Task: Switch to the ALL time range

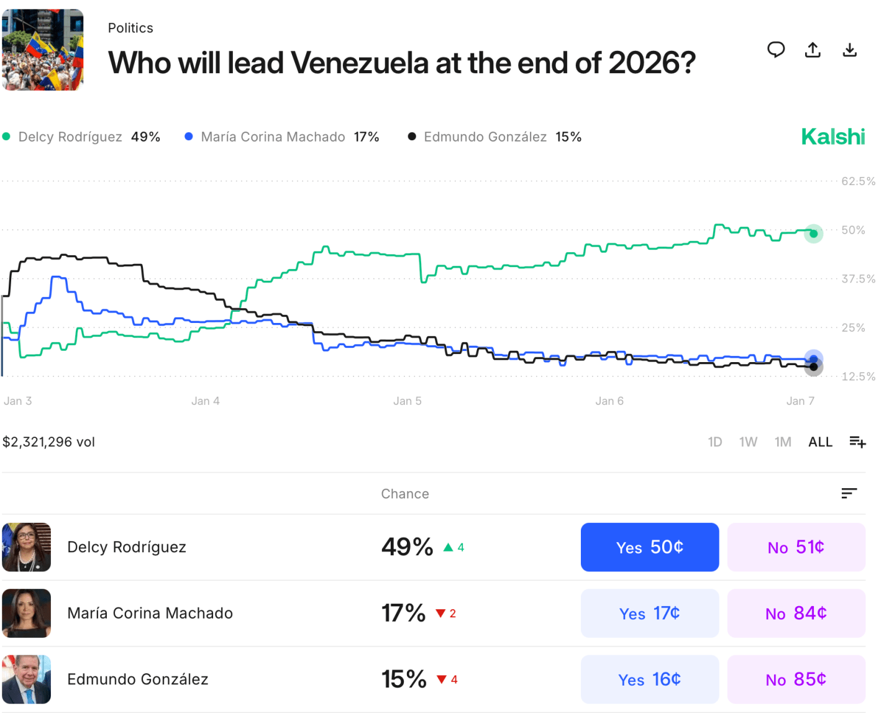Action: (x=820, y=442)
